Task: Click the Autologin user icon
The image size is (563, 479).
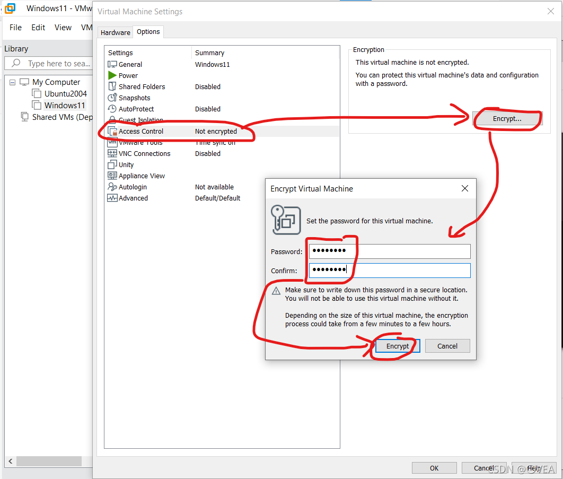Action: (x=112, y=187)
